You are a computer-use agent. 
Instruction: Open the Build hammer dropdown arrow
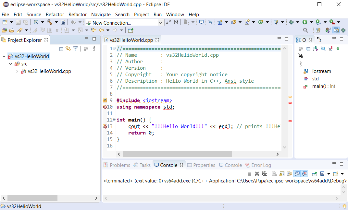point(56,22)
